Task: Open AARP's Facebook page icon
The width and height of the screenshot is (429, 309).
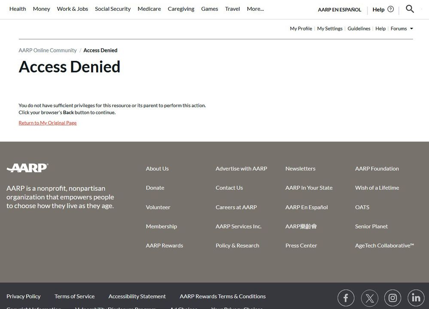Action: coord(346,298)
